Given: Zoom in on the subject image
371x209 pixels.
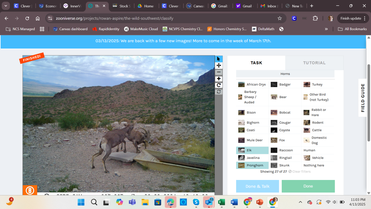Looking at the screenshot, I should (x=219, y=79).
